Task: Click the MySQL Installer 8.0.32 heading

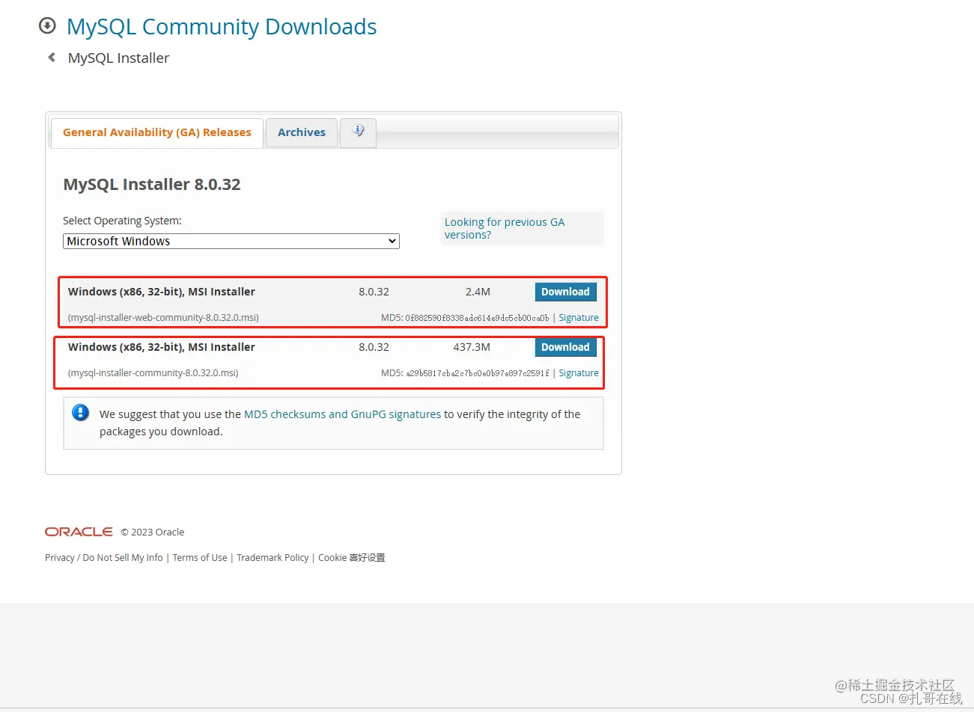Action: [x=152, y=185]
